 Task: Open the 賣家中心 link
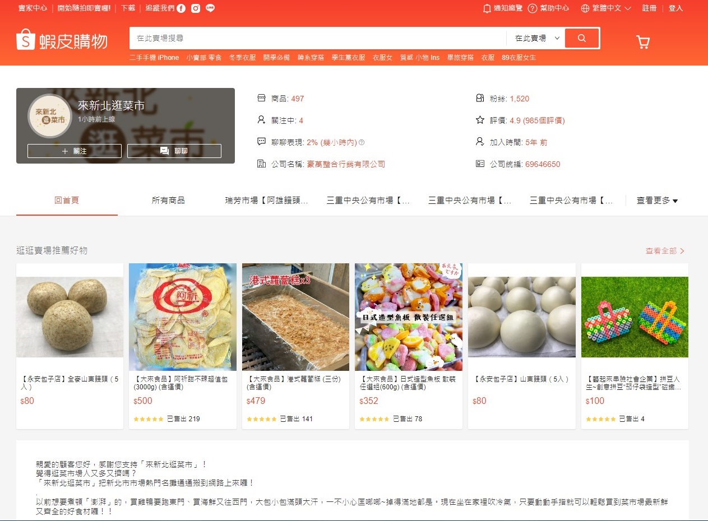click(x=33, y=8)
